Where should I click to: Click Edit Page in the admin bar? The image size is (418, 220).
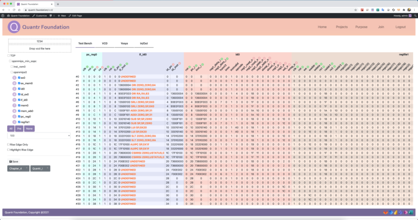coord(75,16)
